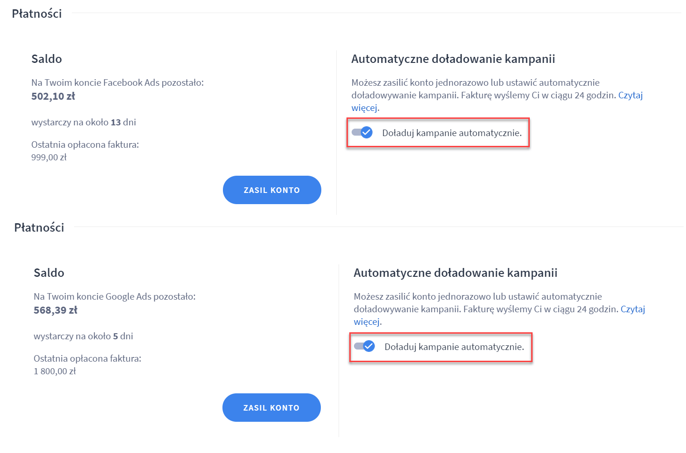The height and width of the screenshot is (453, 686).
Task: Click 'wystarczy na około 5 dni' text
Action: tap(83, 336)
